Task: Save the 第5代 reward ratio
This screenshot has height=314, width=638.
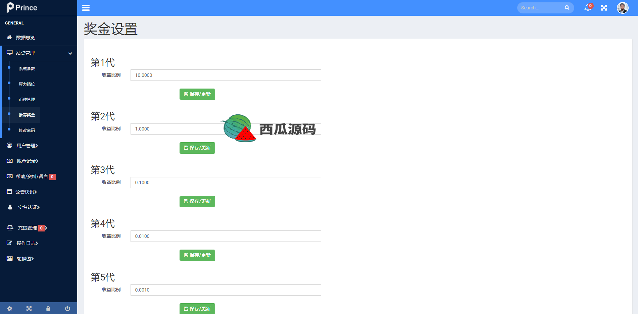Action: 197,309
